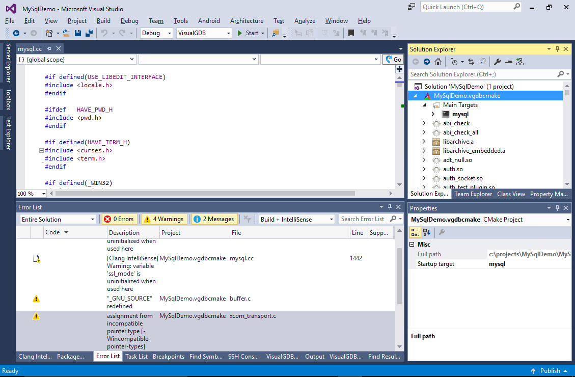The height and width of the screenshot is (377, 575).
Task: Open the Debug configuration dropdown
Action: (156, 33)
